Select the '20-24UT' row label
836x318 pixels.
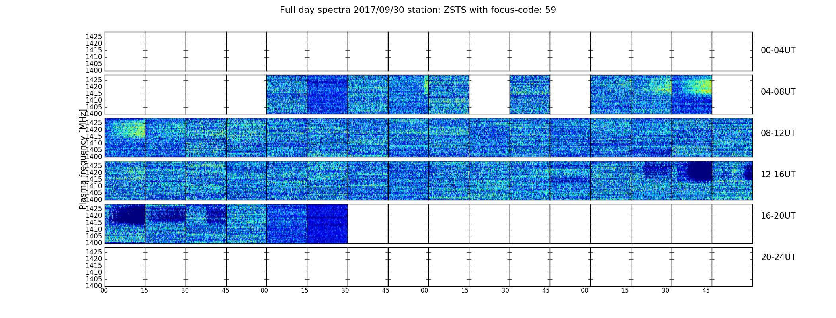[778, 257]
